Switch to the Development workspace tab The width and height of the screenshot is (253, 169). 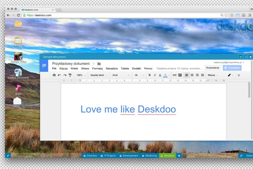click(129, 156)
